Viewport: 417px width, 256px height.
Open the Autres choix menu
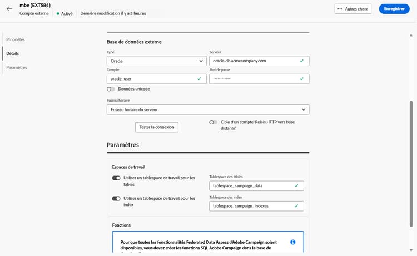pyautogui.click(x=353, y=9)
